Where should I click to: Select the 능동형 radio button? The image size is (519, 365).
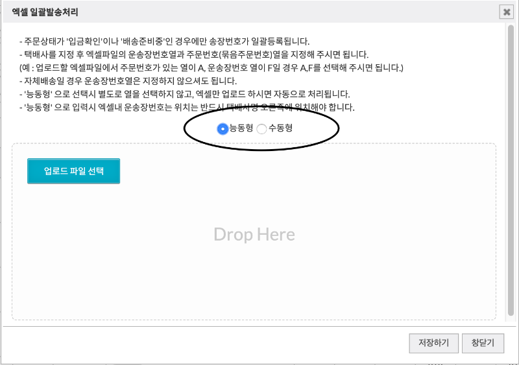click(x=223, y=129)
